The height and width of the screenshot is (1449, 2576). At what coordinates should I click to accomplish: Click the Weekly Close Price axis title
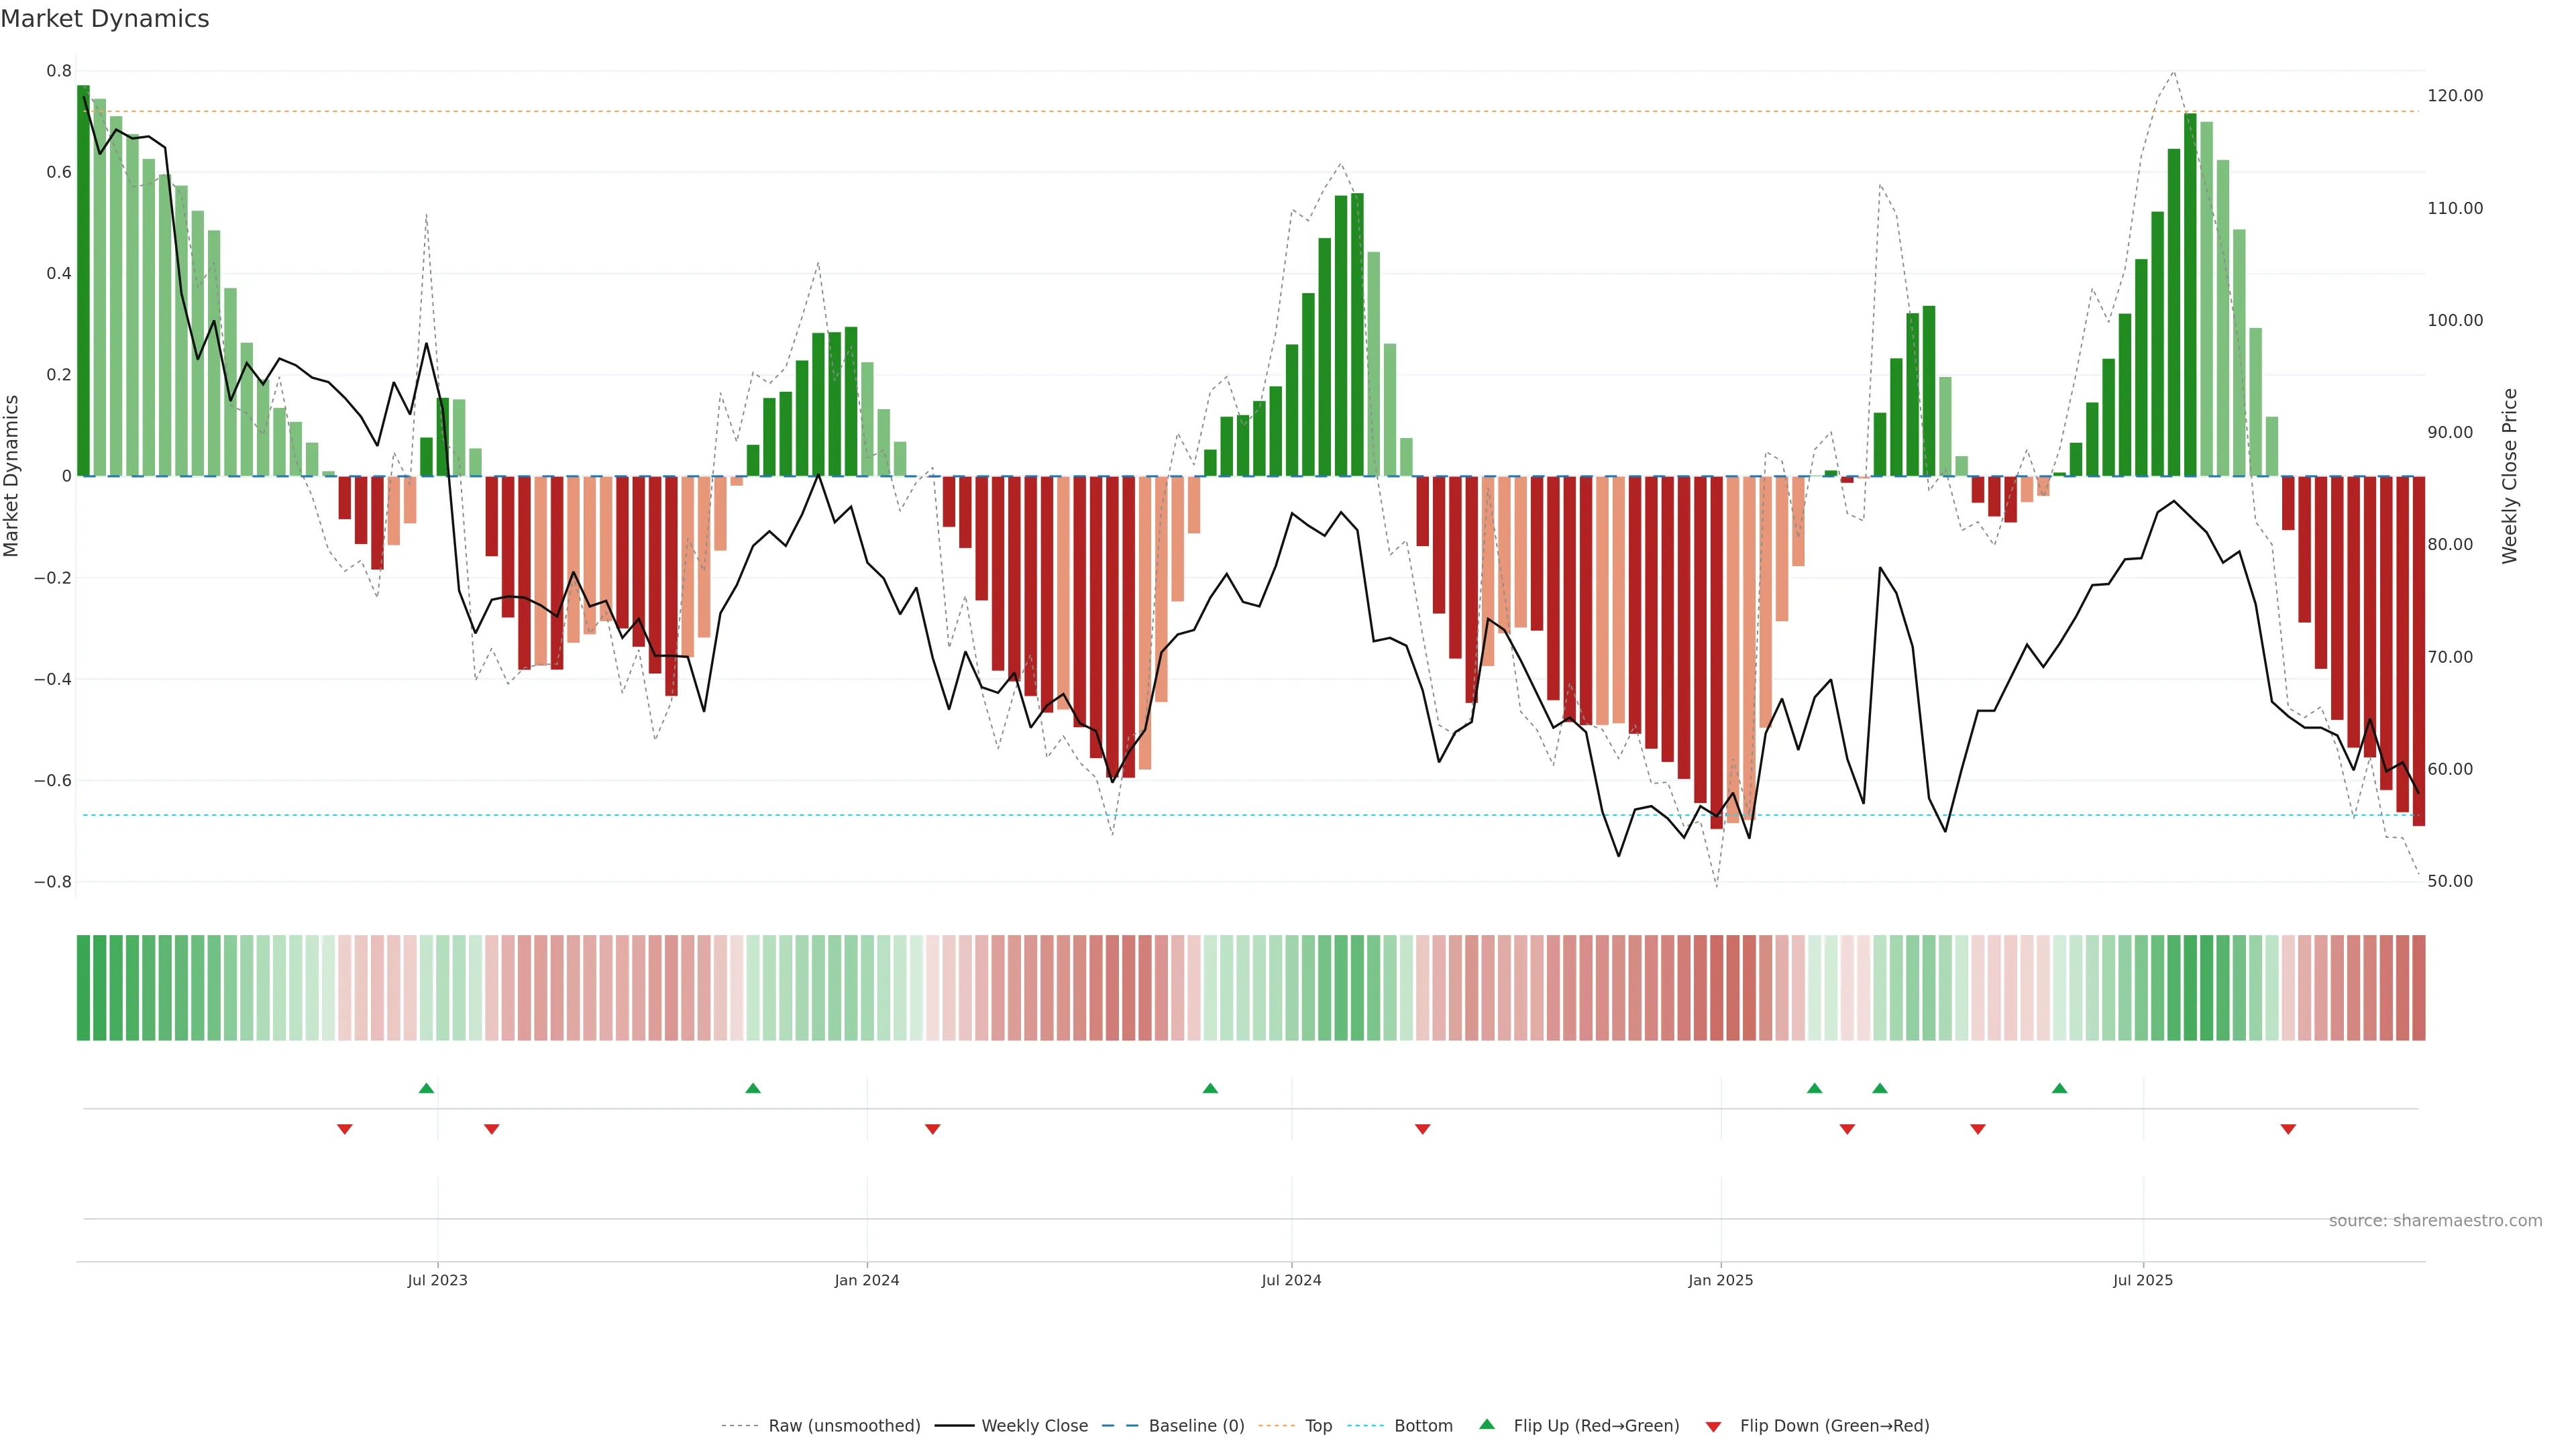pyautogui.click(x=2509, y=476)
